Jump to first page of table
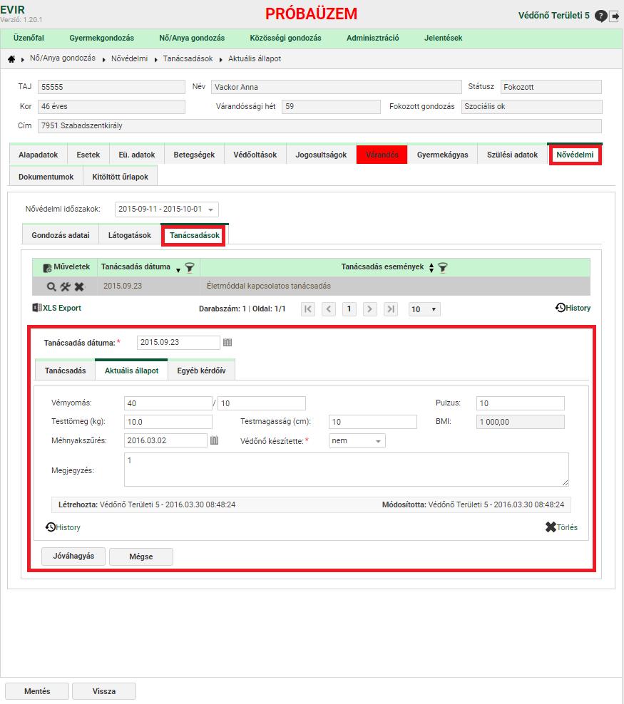This screenshot has width=624, height=704. (x=308, y=309)
